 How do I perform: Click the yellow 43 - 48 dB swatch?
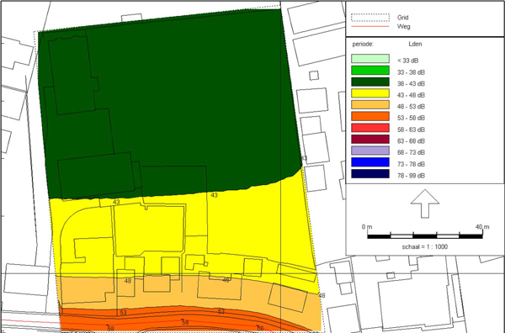click(370, 93)
